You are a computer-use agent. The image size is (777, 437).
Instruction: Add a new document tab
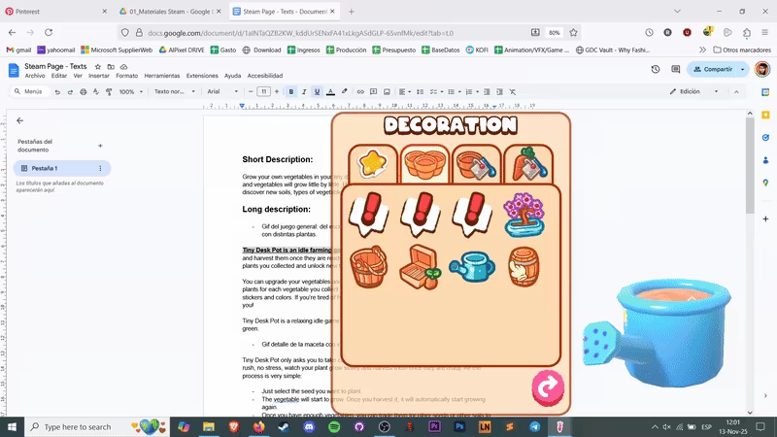(100, 146)
